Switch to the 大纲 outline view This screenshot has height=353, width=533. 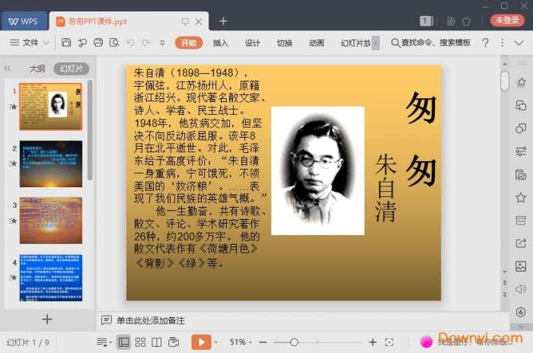tap(37, 68)
